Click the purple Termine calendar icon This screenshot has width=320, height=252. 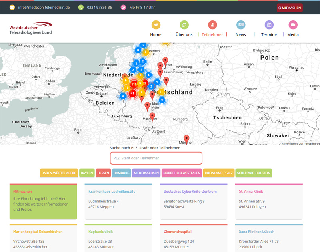point(269,25)
